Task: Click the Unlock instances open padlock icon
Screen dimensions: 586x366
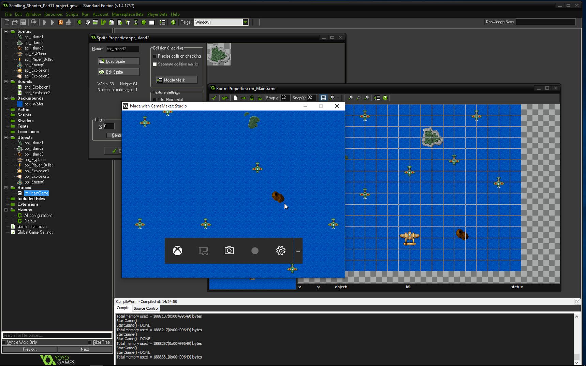Action: (260, 98)
